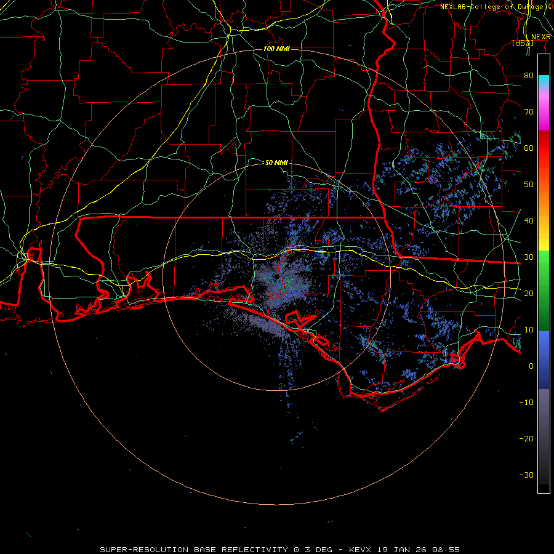The width and height of the screenshot is (554, 554).
Task: Click the 50 dBZ scale label
Action: 529,185
